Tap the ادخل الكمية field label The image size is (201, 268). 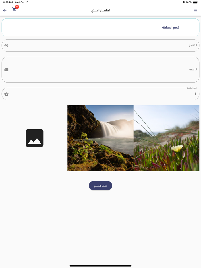tap(192, 88)
